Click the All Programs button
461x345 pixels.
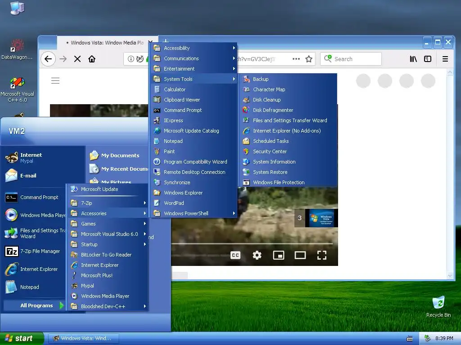(35, 305)
